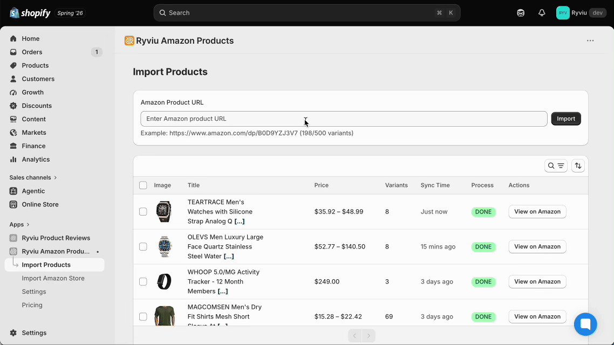
Task: Open the chat support bubble
Action: click(x=585, y=324)
